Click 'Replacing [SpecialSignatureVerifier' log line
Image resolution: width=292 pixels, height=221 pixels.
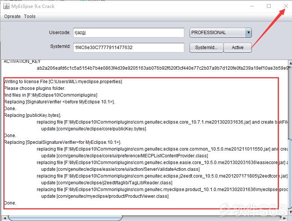click(x=63, y=142)
